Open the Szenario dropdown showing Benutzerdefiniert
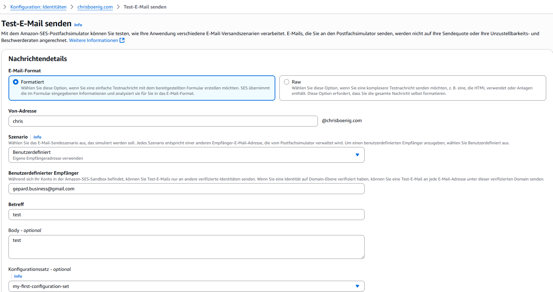 click(x=186, y=155)
